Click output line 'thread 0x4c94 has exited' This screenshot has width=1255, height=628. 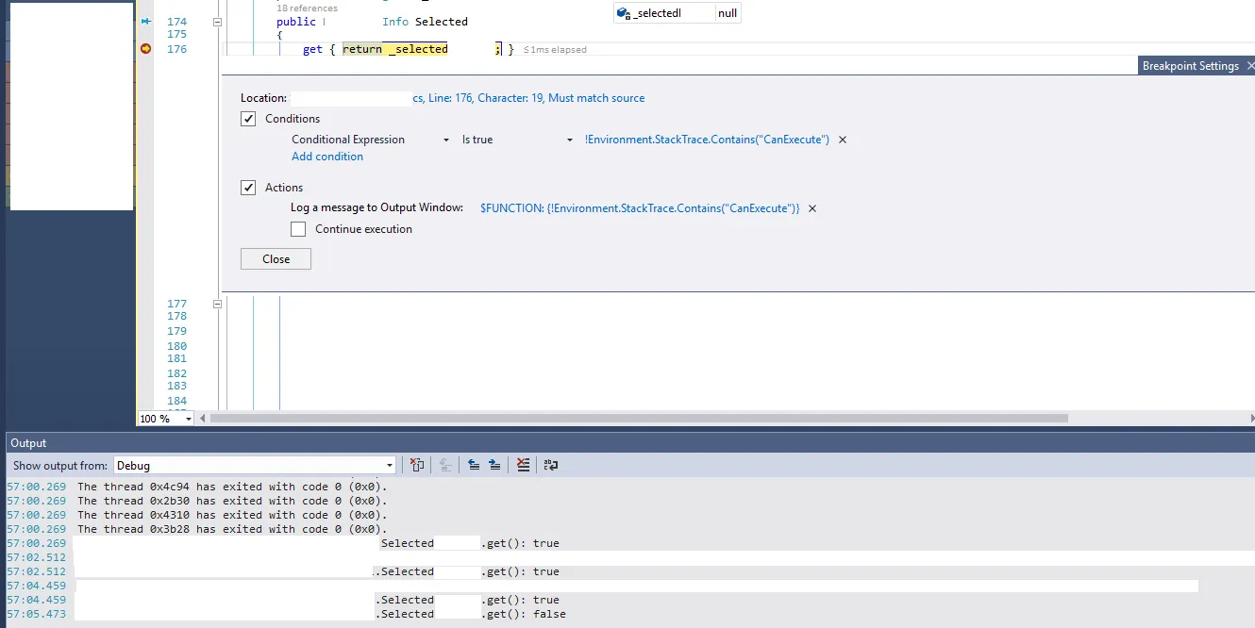pos(232,488)
